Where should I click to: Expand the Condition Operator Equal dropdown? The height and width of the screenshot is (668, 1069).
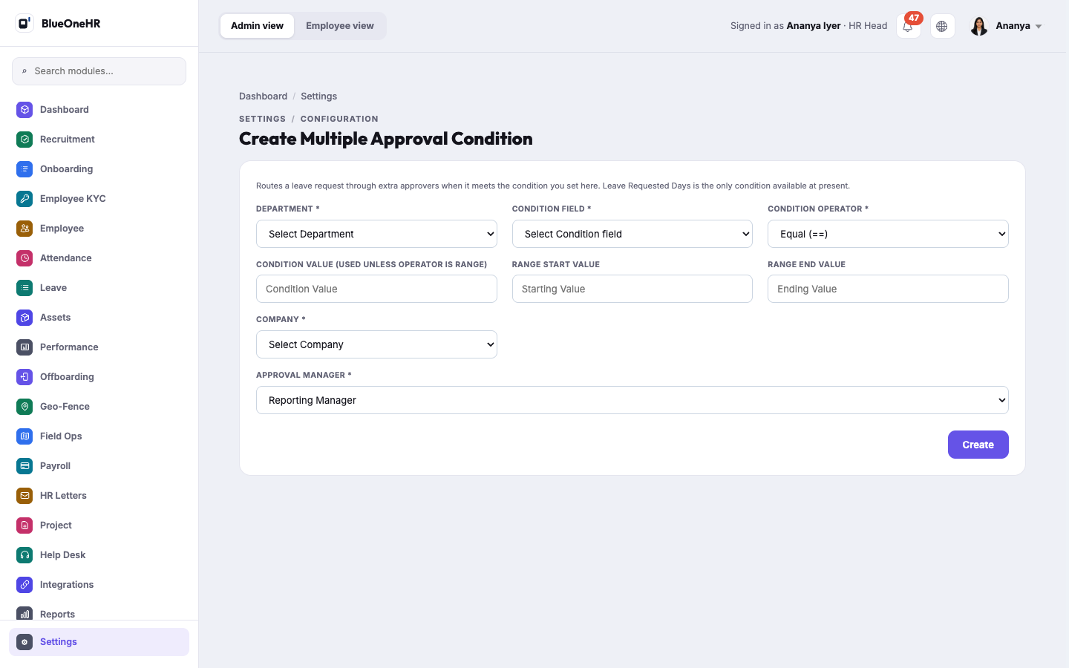[x=888, y=234]
